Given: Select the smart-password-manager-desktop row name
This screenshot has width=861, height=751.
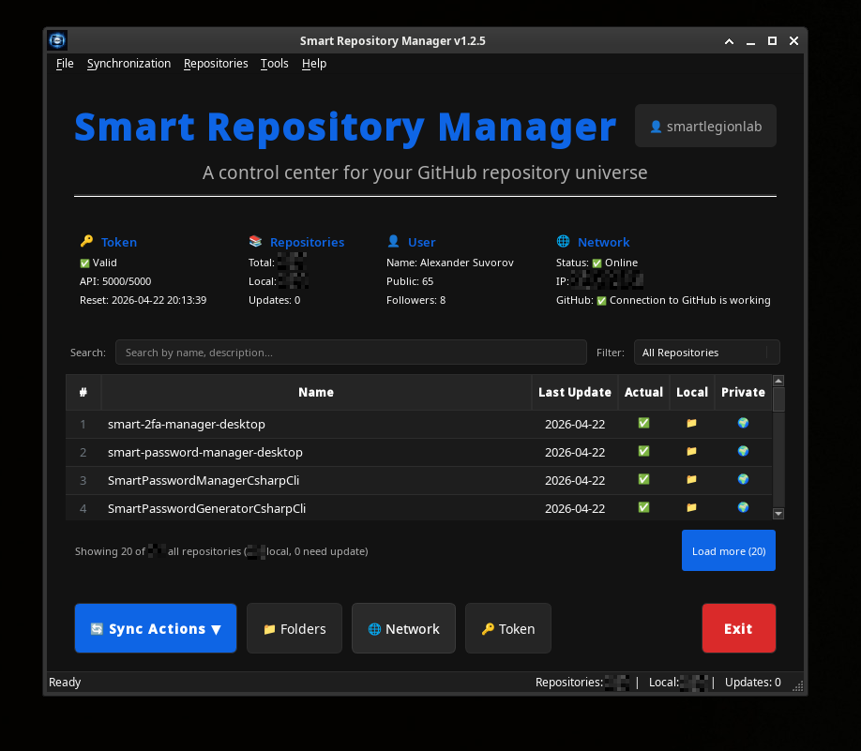Looking at the screenshot, I should 204,452.
